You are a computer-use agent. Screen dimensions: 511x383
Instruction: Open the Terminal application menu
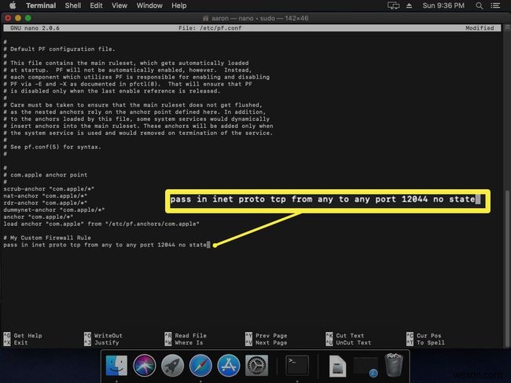point(41,5)
